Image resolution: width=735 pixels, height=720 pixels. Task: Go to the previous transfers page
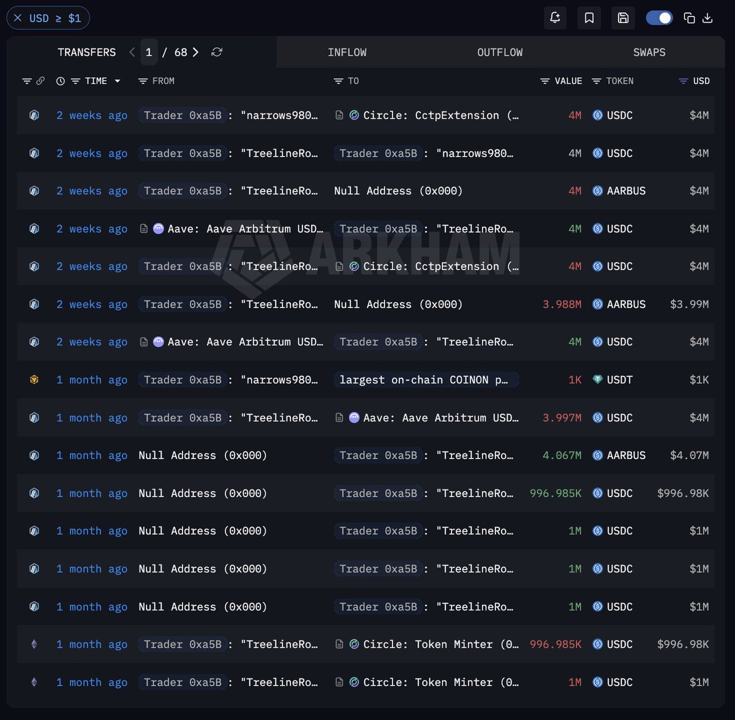132,52
